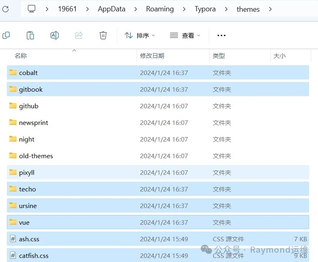Select the github folder name
318x262 pixels.
[x=29, y=106]
